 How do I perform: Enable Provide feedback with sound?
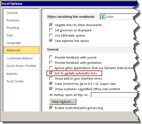[51, 57]
